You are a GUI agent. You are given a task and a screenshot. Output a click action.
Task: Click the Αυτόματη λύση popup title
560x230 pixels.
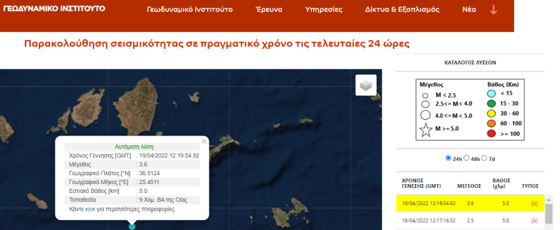(x=134, y=147)
